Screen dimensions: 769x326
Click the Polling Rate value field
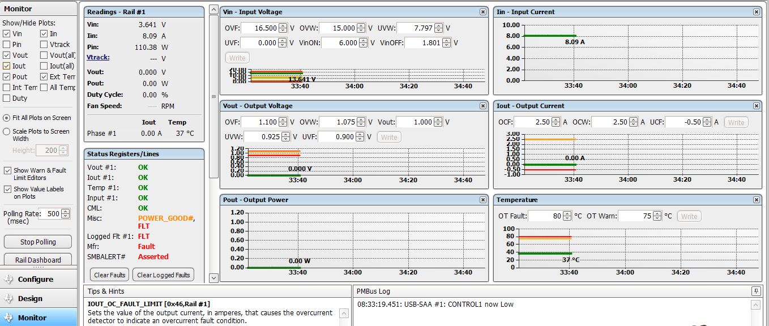pos(50,214)
